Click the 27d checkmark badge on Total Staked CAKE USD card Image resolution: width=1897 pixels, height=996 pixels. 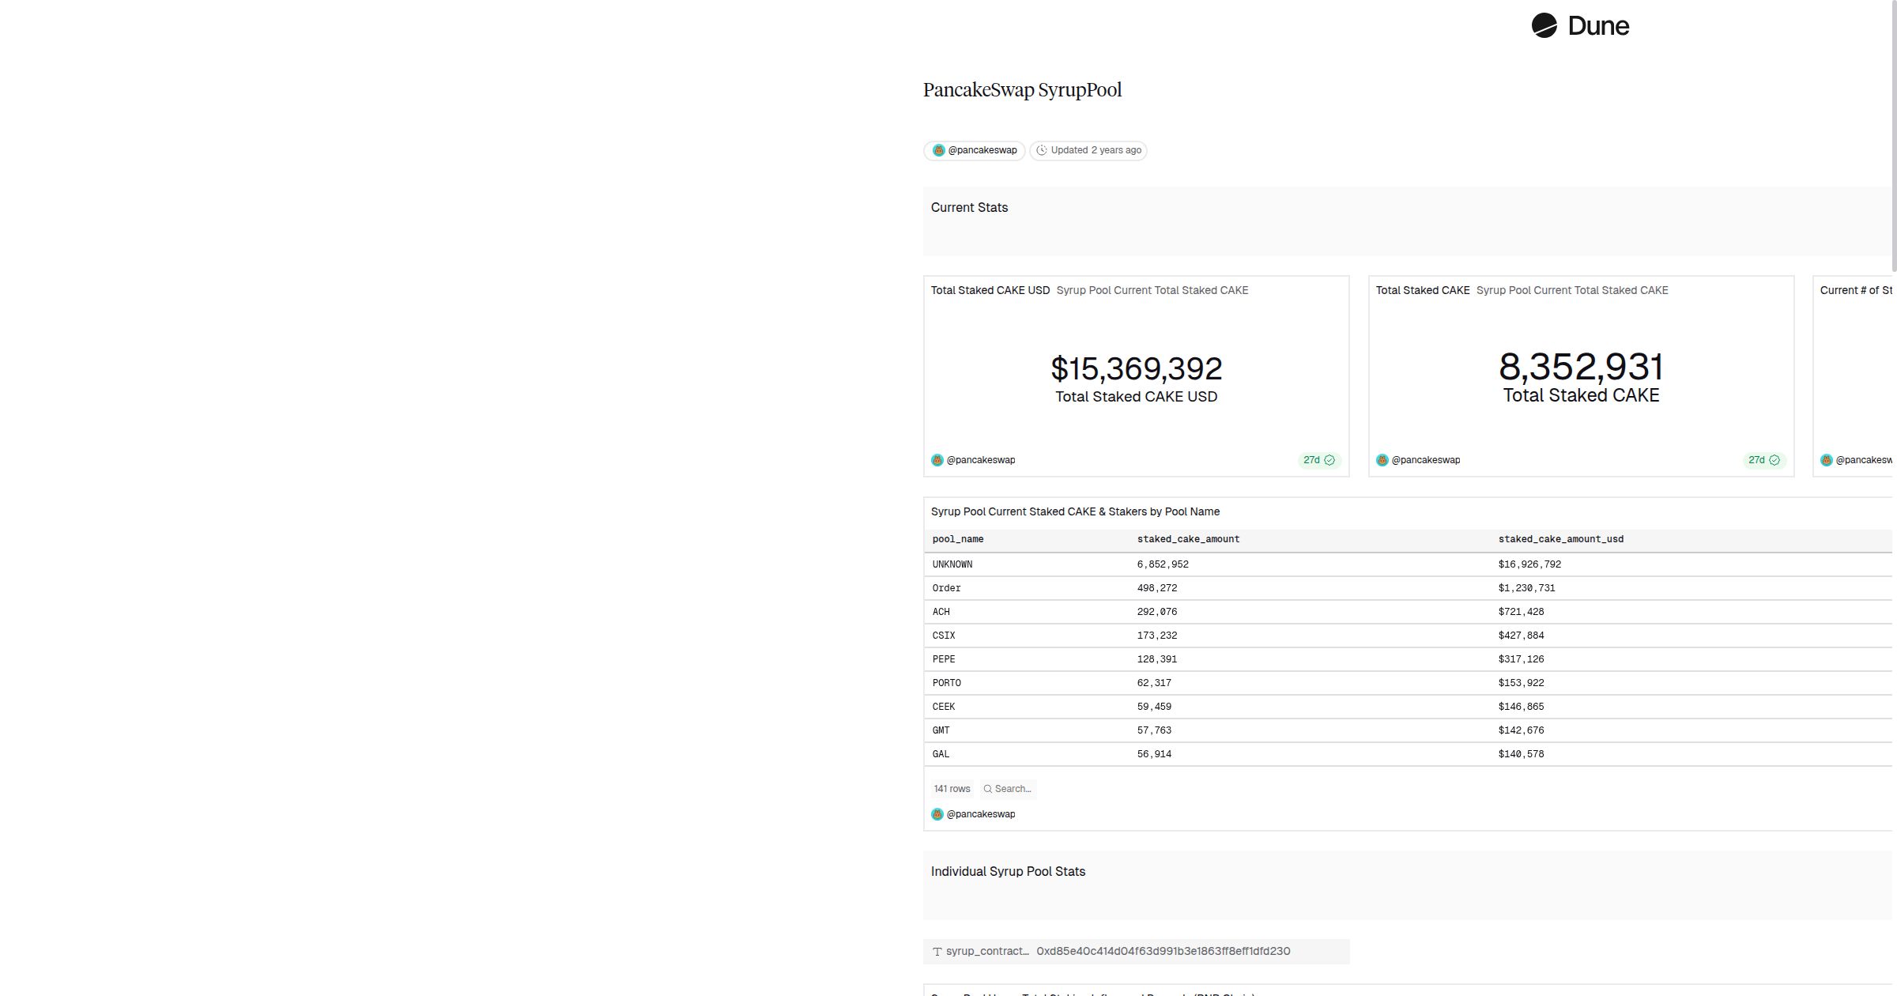point(1318,460)
